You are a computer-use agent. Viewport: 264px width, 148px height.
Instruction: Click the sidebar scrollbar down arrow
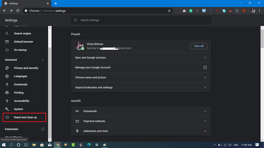(x=50, y=140)
